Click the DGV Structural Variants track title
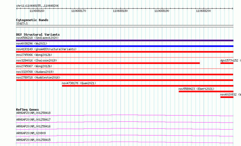Viewport: 241px width, 146px height. click(x=38, y=35)
